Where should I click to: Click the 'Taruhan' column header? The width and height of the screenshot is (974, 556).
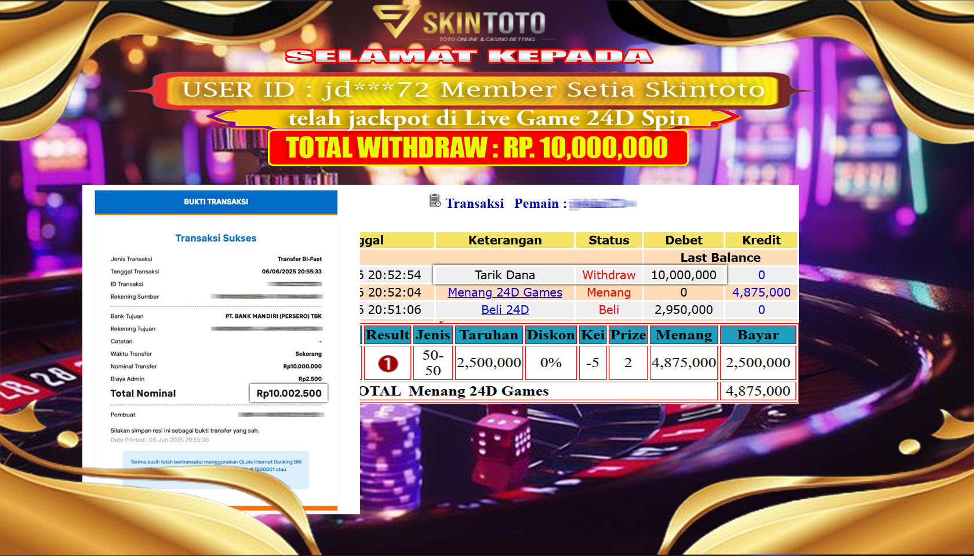489,335
